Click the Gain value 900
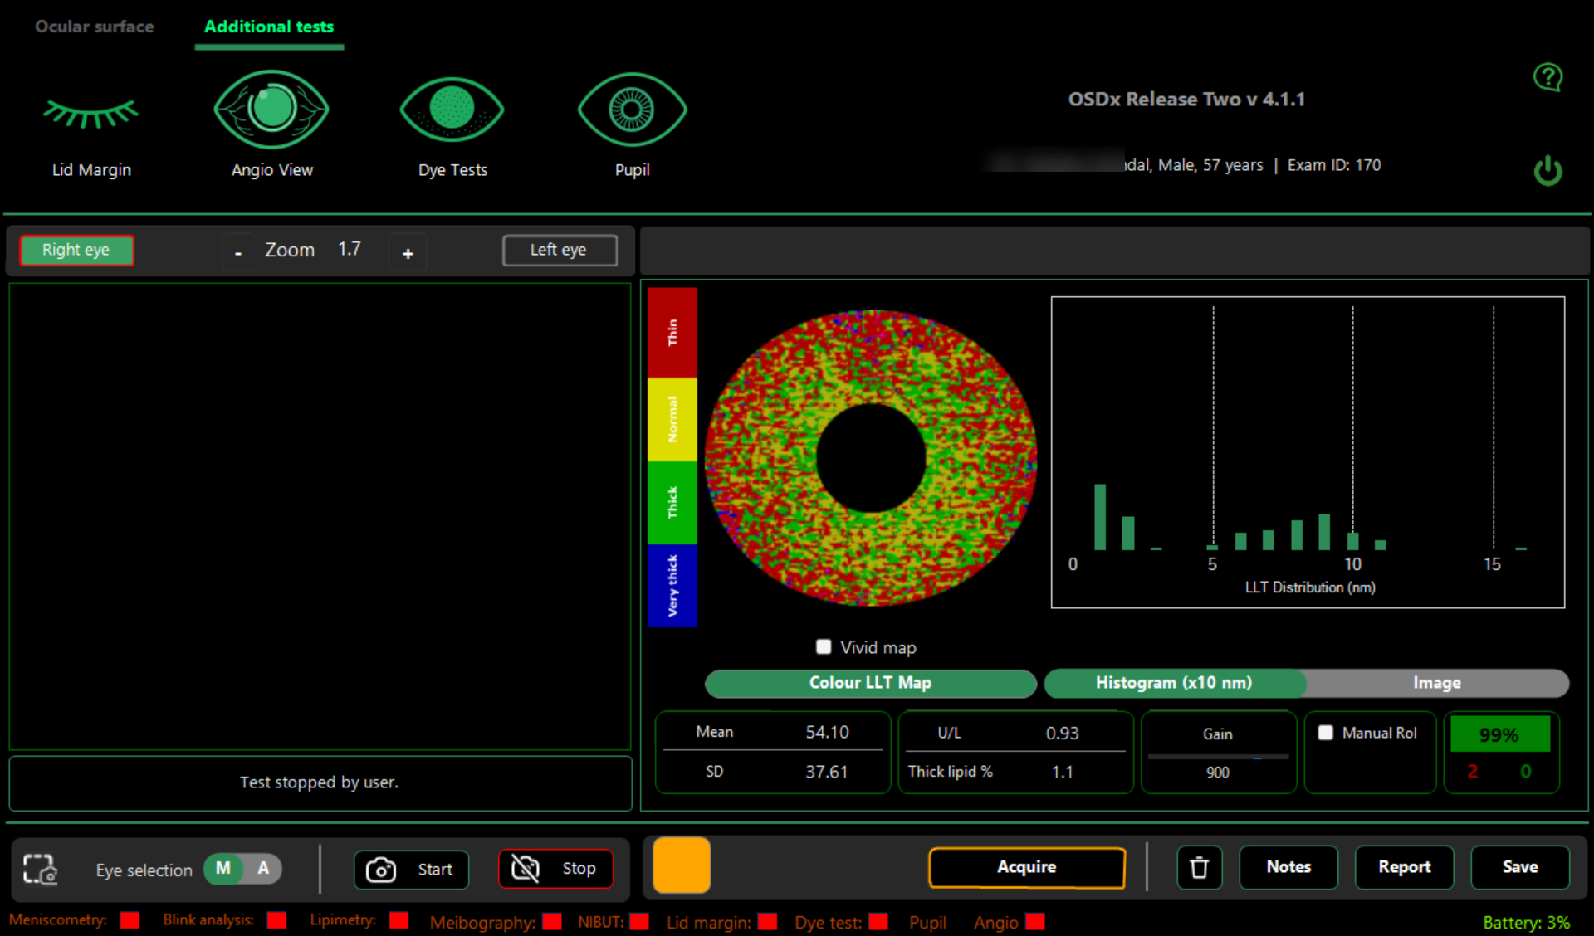Image resolution: width=1594 pixels, height=936 pixels. (1218, 773)
